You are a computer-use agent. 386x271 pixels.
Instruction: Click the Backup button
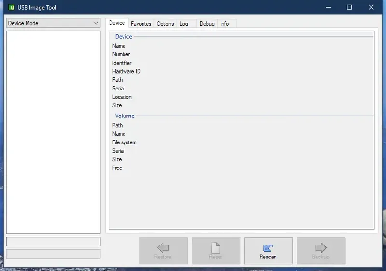321,251
